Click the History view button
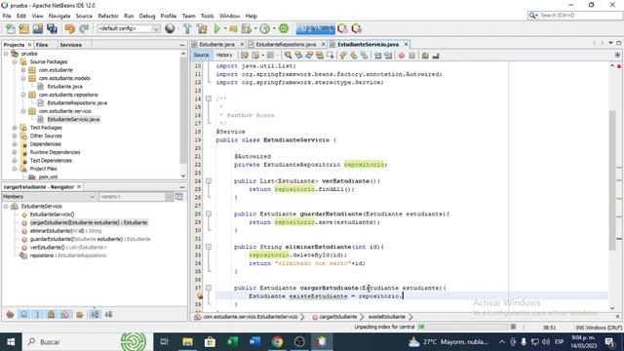The height and width of the screenshot is (351, 624). click(x=224, y=56)
